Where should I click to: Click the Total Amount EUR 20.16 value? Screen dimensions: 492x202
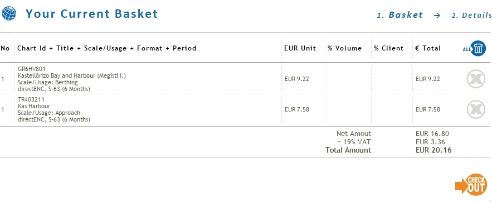433,150
